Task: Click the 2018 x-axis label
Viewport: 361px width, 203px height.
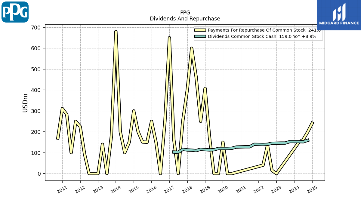Action: click(187, 189)
